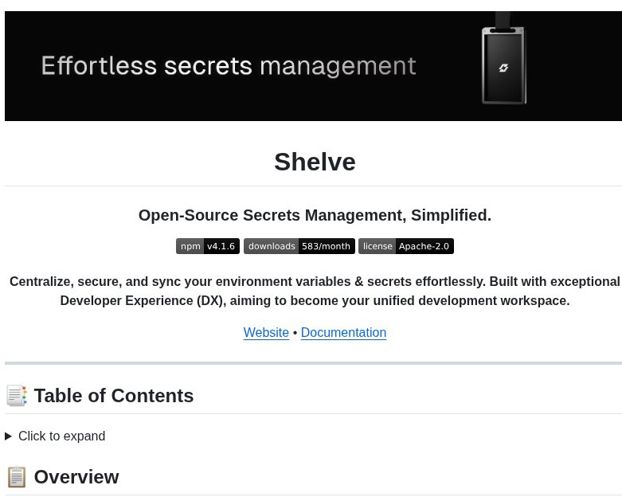Click the horizontal divider above Table of Contents
The width and height of the screenshot is (622, 497).
[x=313, y=363]
